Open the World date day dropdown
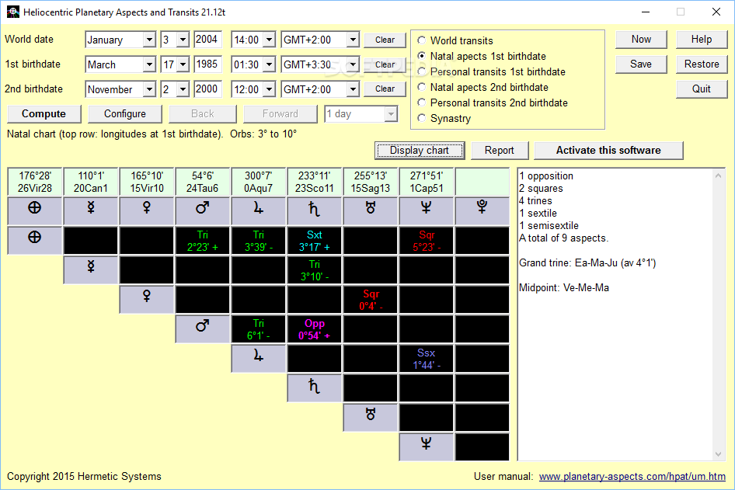 pyautogui.click(x=183, y=40)
